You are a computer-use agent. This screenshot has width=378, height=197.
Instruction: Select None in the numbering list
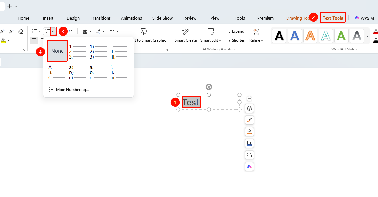tap(57, 51)
